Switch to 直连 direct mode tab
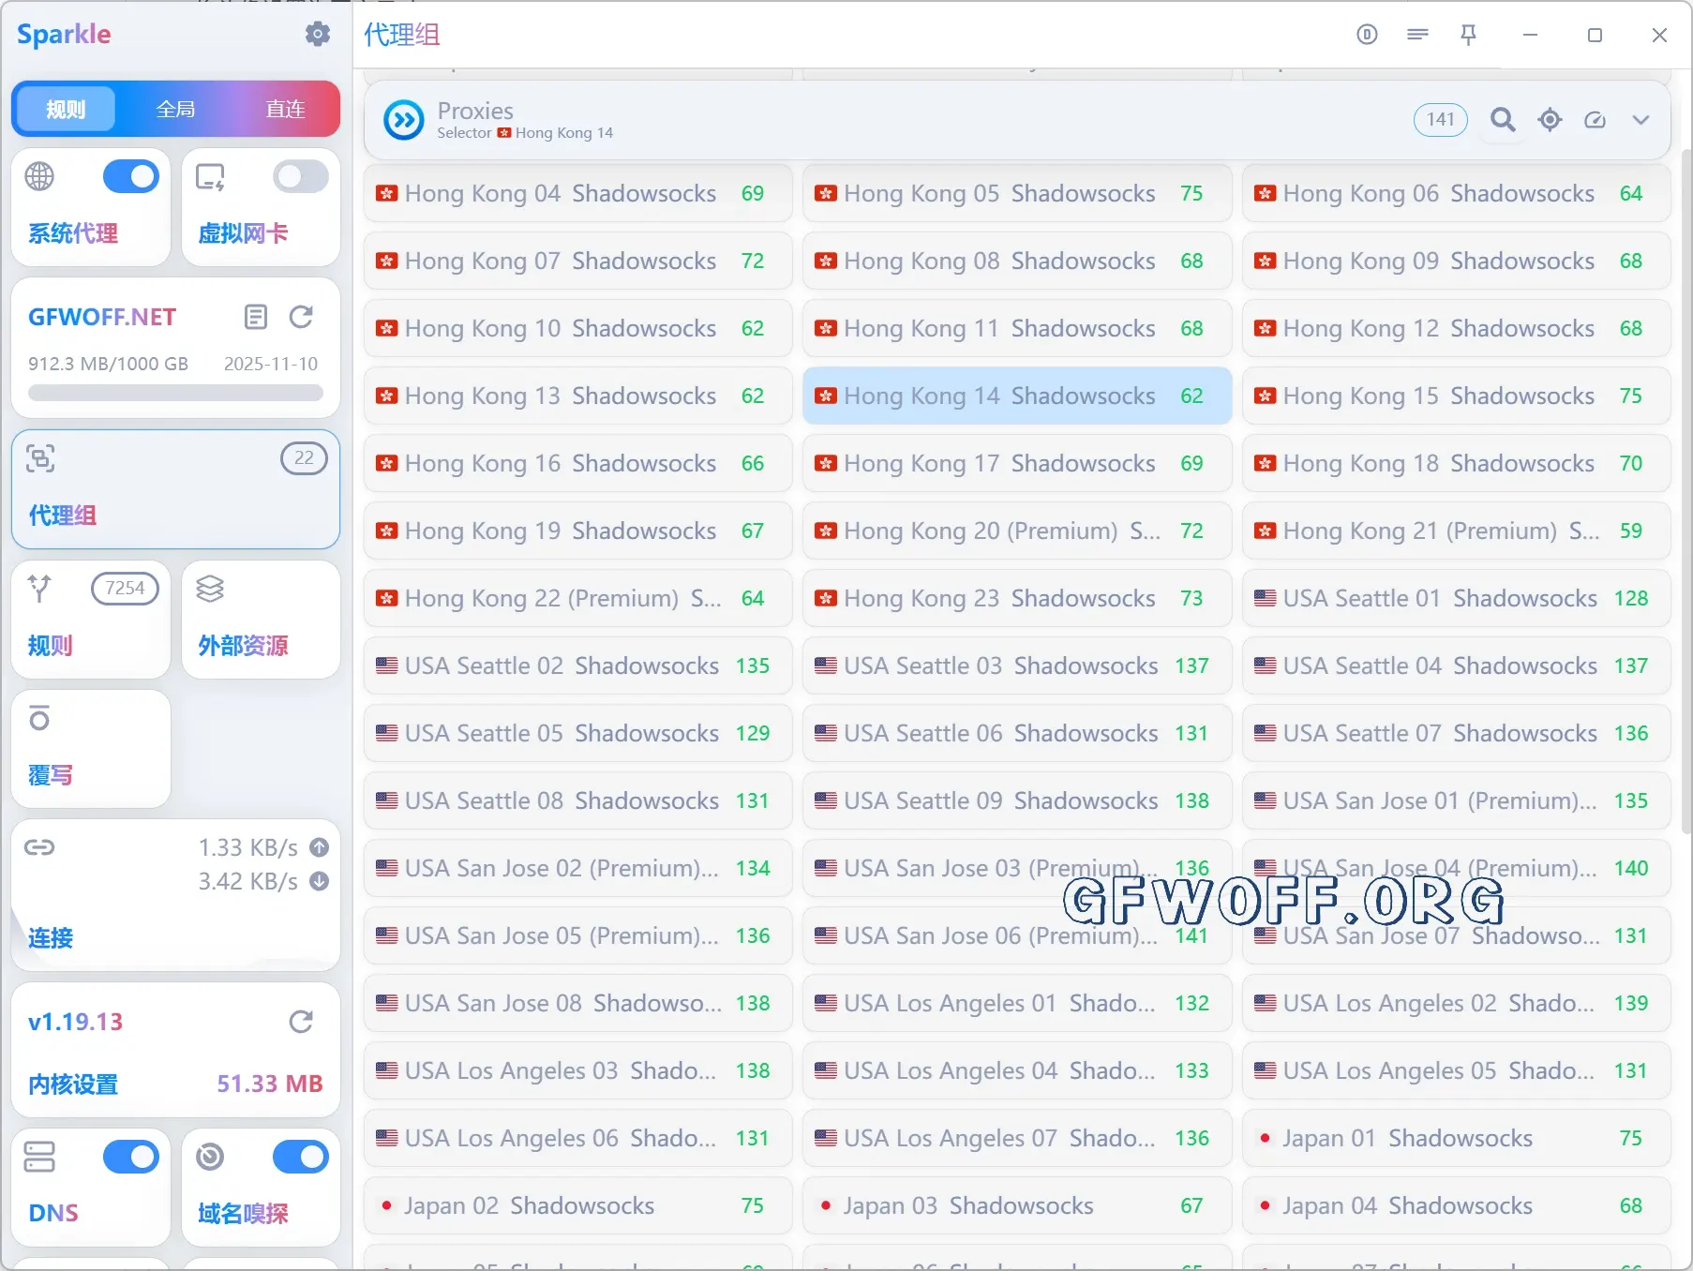This screenshot has height=1271, width=1693. (x=285, y=109)
